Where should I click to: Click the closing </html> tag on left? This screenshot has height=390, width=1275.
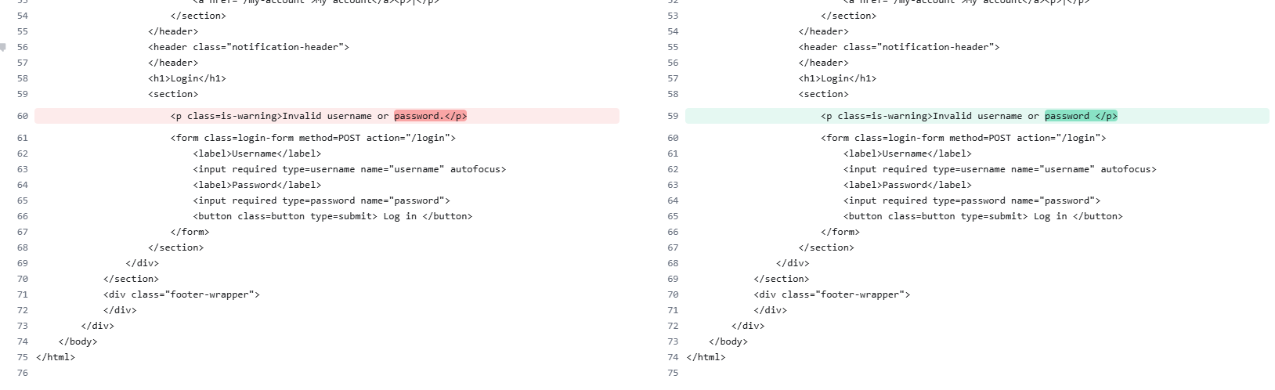point(56,357)
